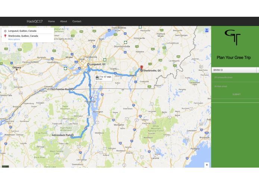The height and width of the screenshot is (184, 259).
Task: Click the Granby label on map
Action: click(x=114, y=69)
